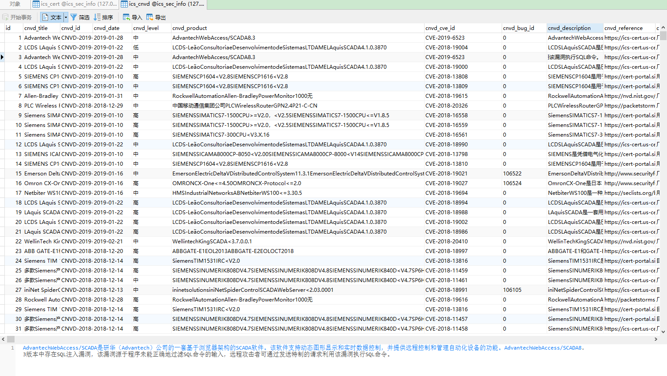Click cell CVE-2018-20326
This screenshot has height=376, width=667.
point(463,105)
